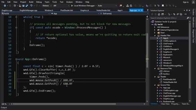Click the Navigate Backward arrow in the toolbar
The height and width of the screenshot is (110, 196).
tap(5, 6)
